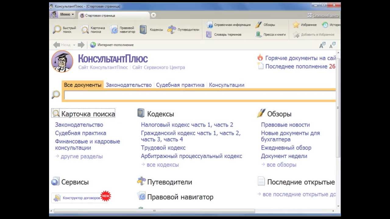Open Ежедневный обзор link

coord(286,148)
